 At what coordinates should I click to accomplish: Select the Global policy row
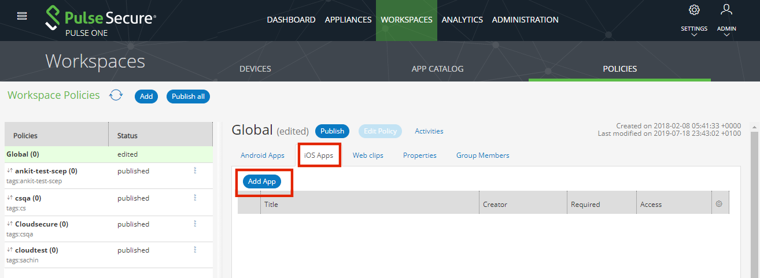click(58, 154)
